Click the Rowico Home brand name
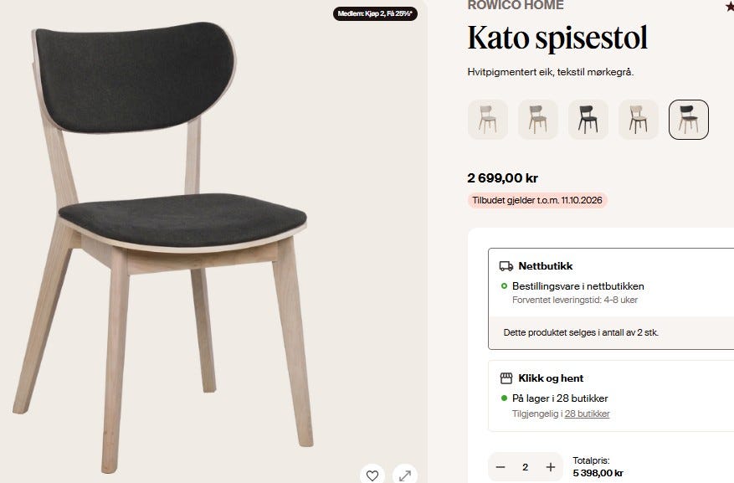This screenshot has height=483, width=734. [x=516, y=6]
